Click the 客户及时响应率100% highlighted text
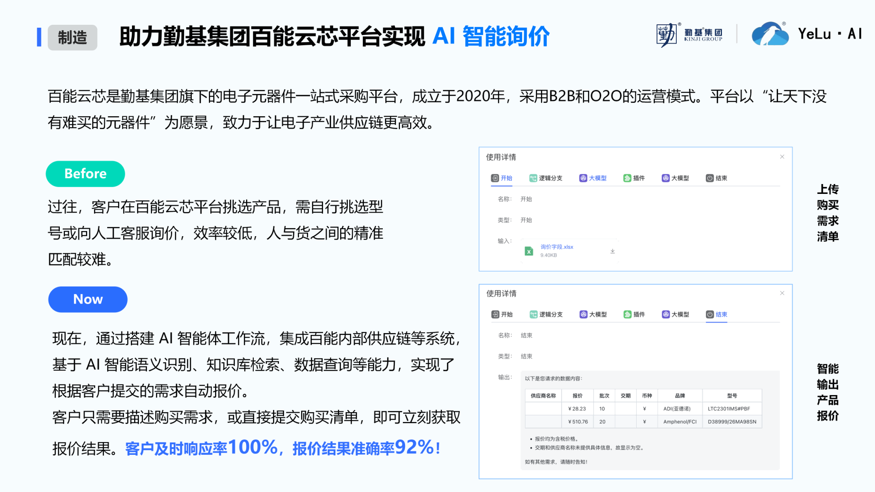Image resolution: width=875 pixels, height=492 pixels. pos(202,448)
